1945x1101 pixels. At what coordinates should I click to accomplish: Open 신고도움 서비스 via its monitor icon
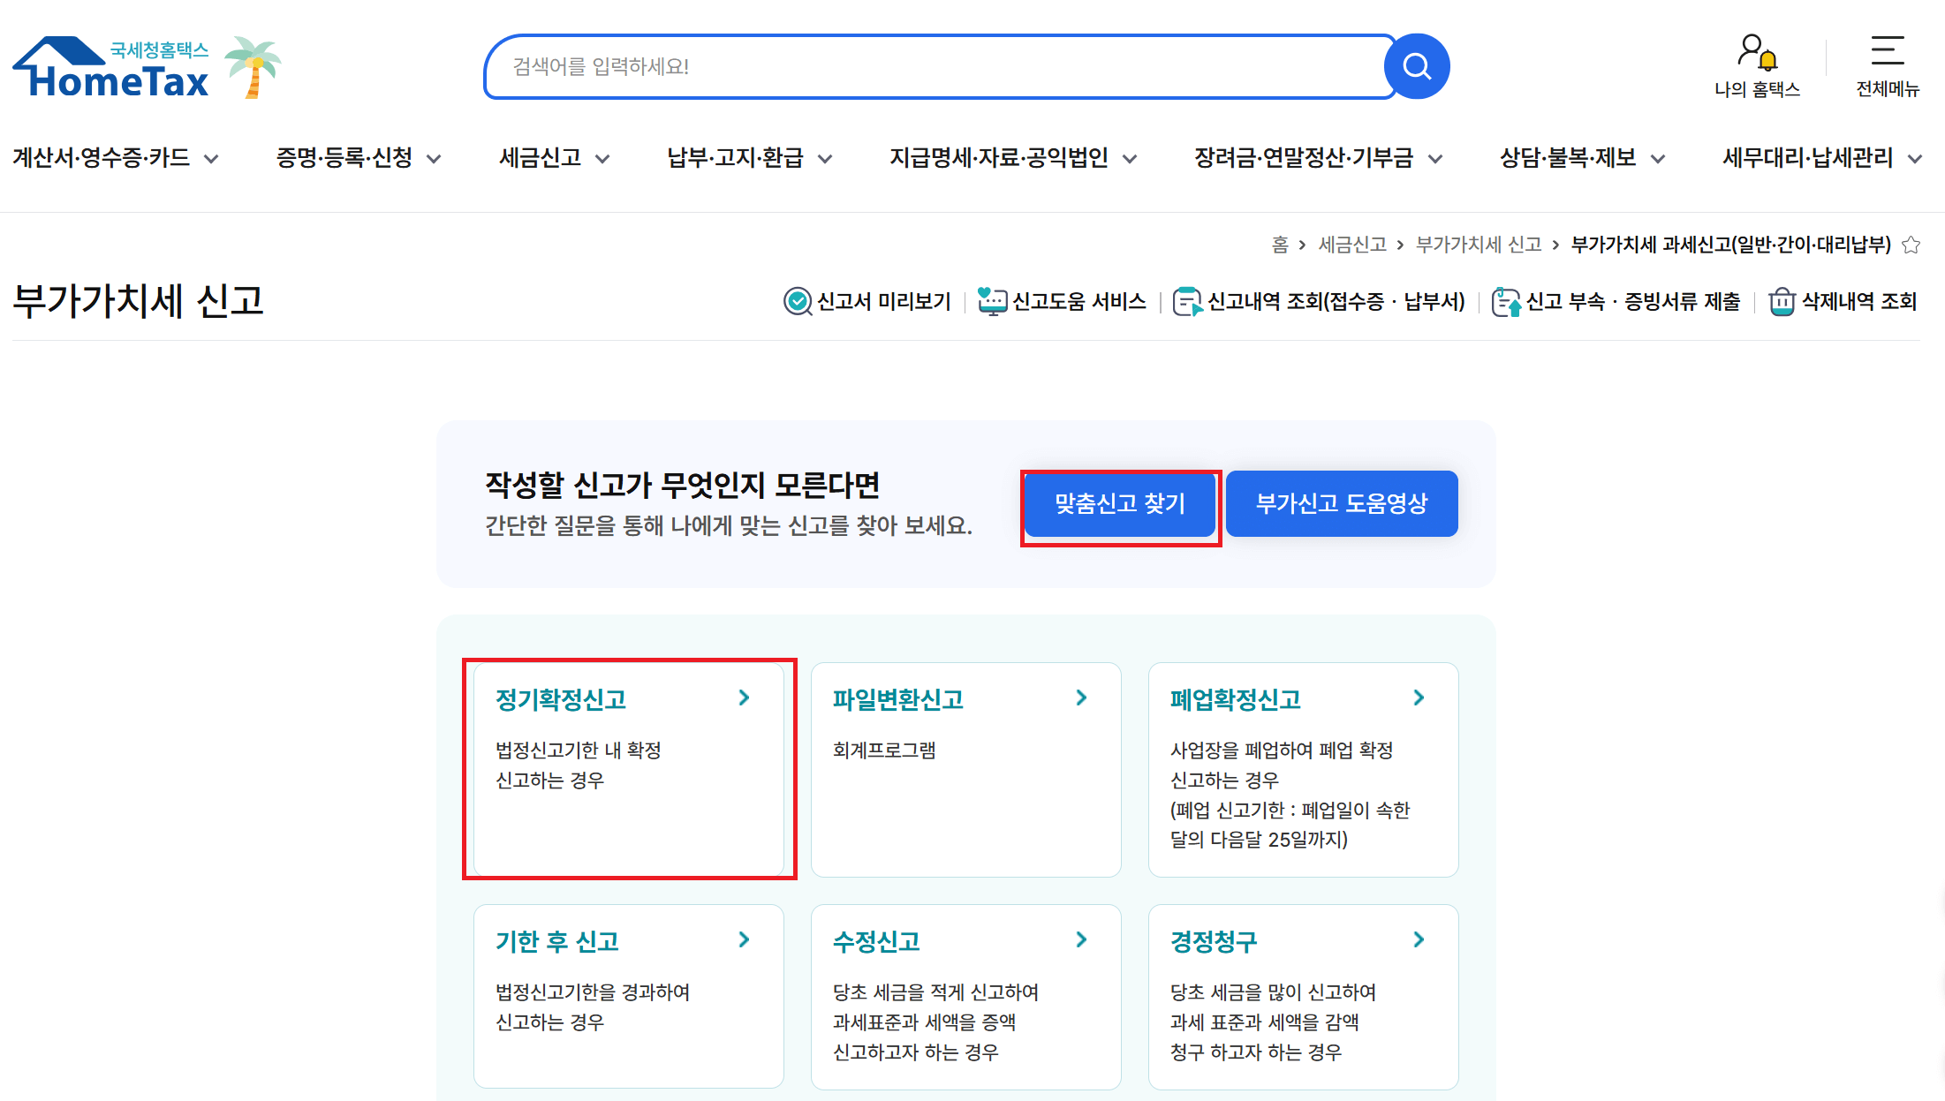tap(995, 301)
